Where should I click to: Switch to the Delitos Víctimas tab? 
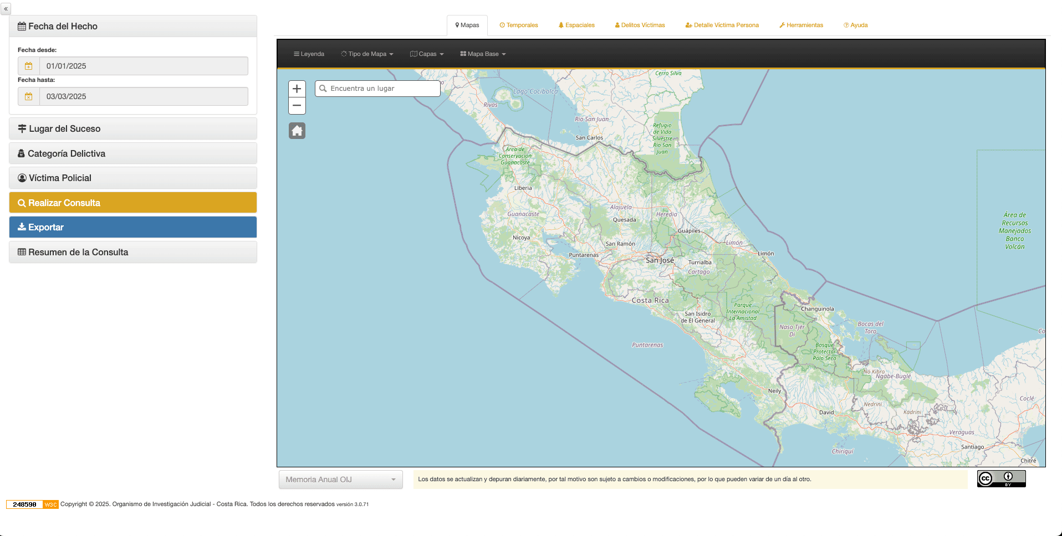tap(640, 25)
